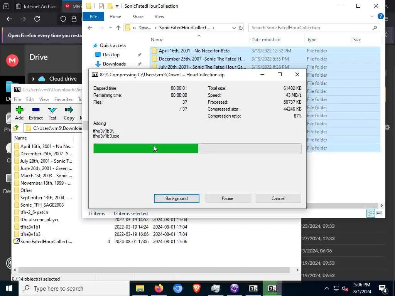Open the address bar history dropdown
Image resolution: width=395 pixels, height=296 pixels.
pyautogui.click(x=234, y=28)
